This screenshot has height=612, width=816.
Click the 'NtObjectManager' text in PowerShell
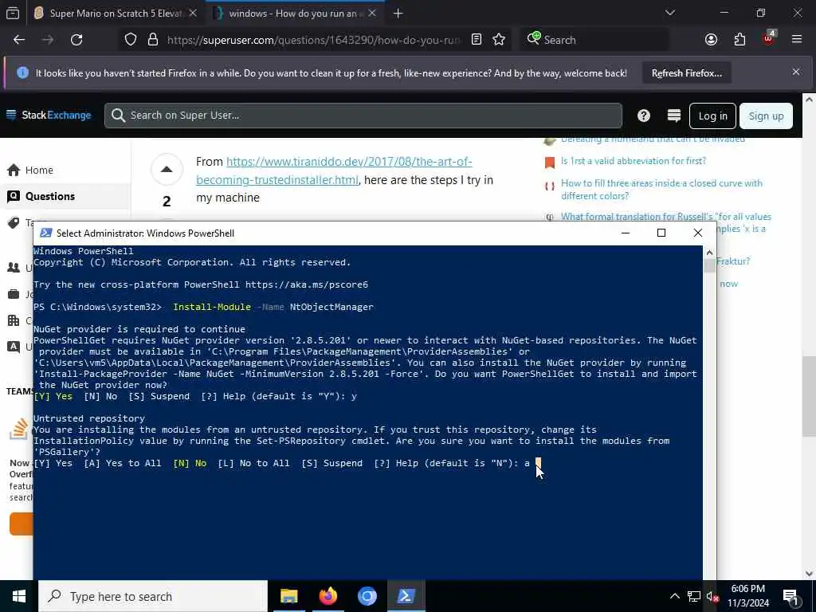(x=331, y=307)
